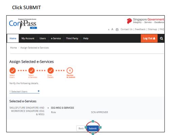Open the My Account menu

[x=28, y=38]
